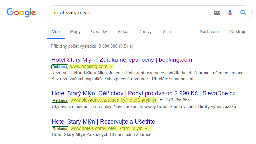Open Nástroje search tools
This screenshot has width=256, height=144.
point(238,32)
